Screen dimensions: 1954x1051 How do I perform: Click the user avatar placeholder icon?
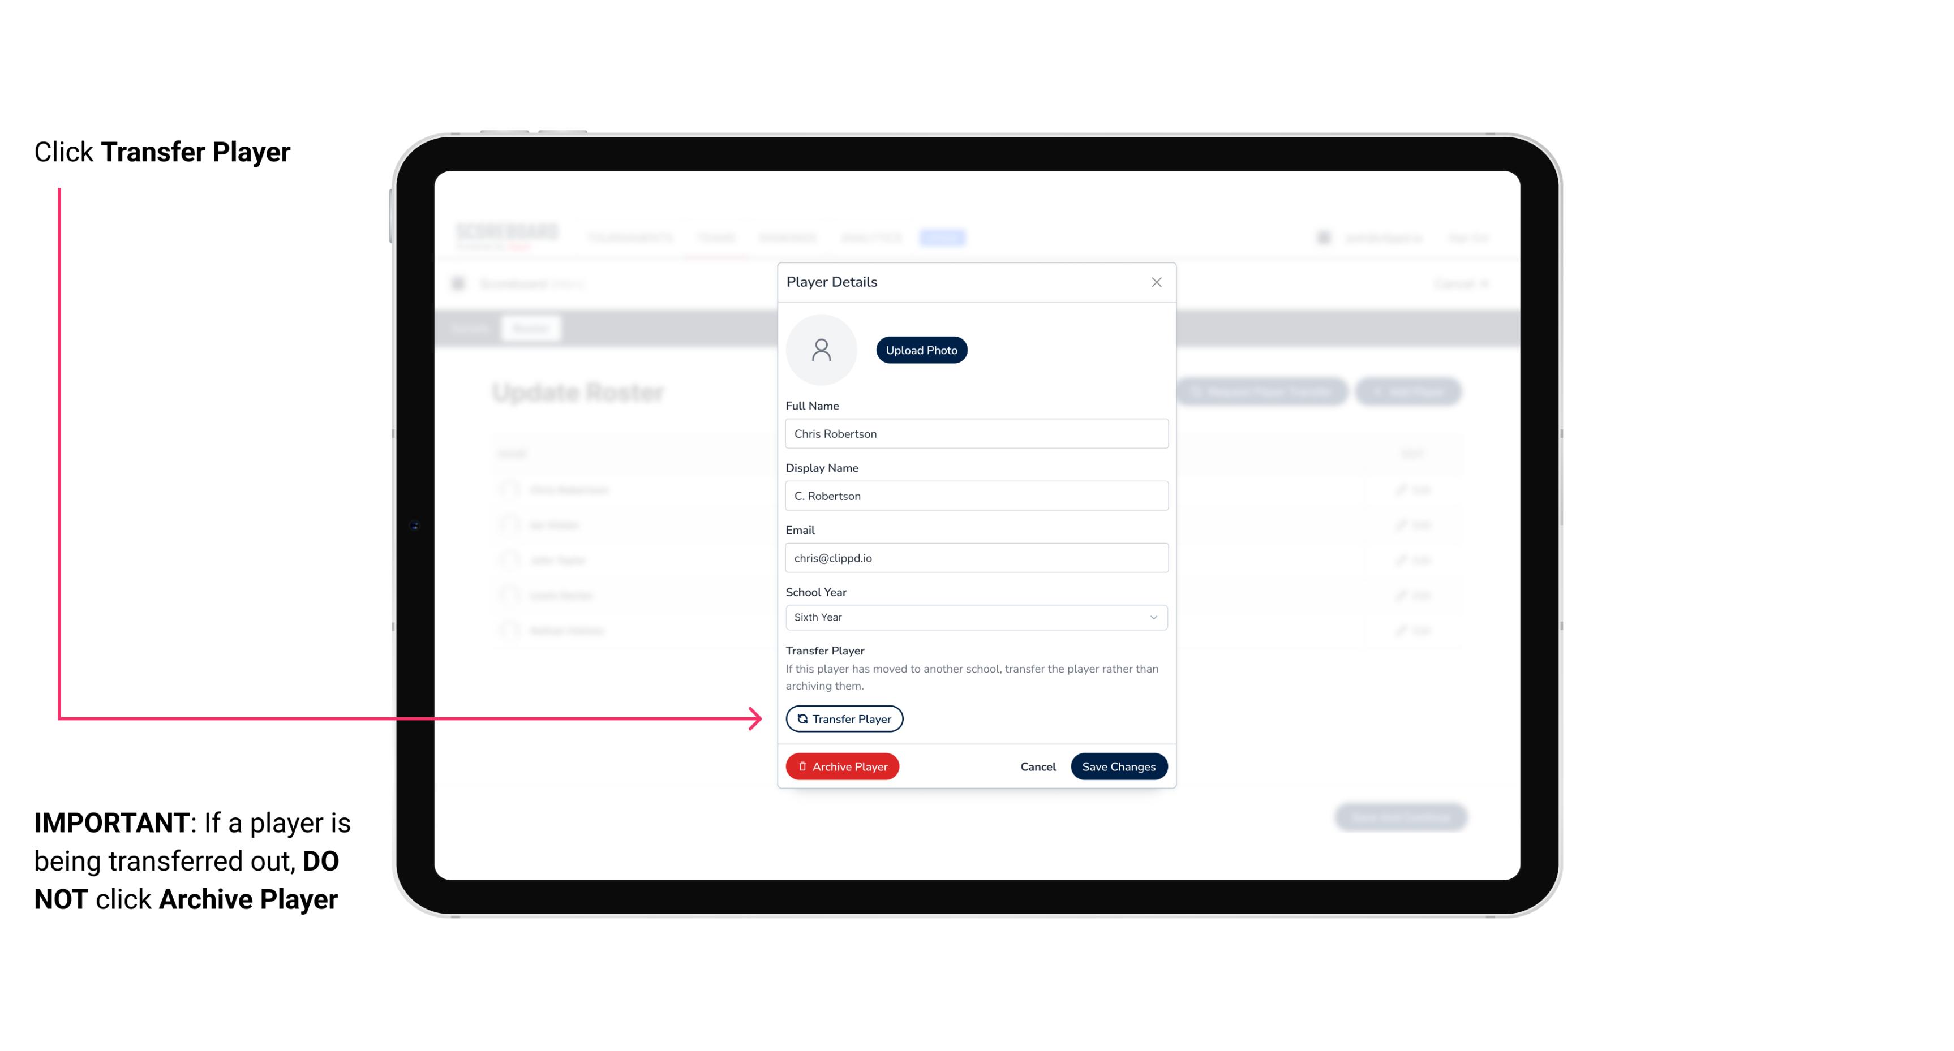coord(821,350)
